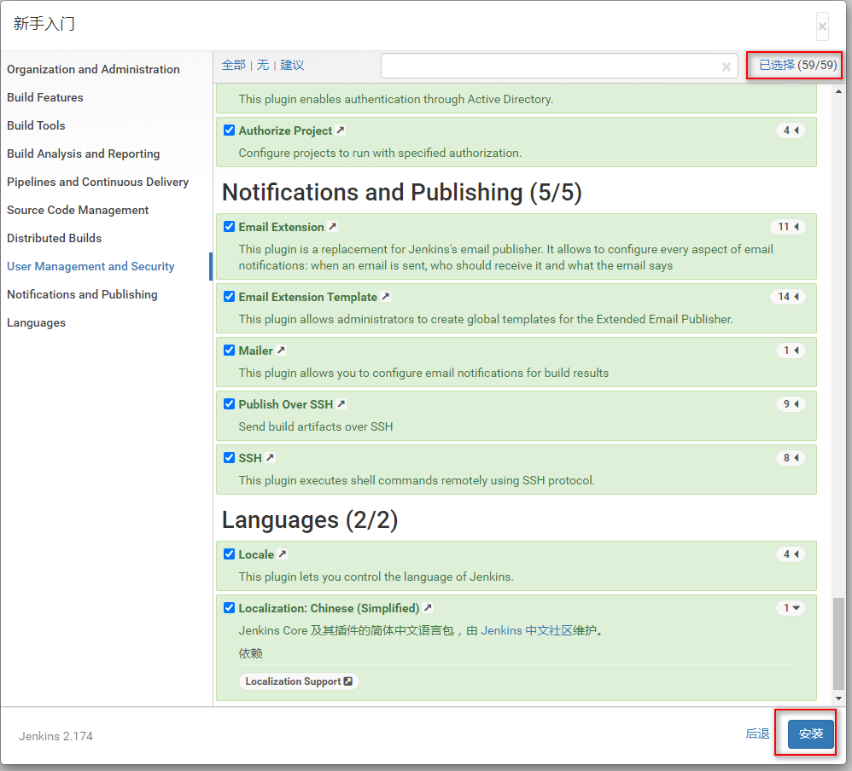Go to Build Features category
The width and height of the screenshot is (852, 771).
coord(45,98)
